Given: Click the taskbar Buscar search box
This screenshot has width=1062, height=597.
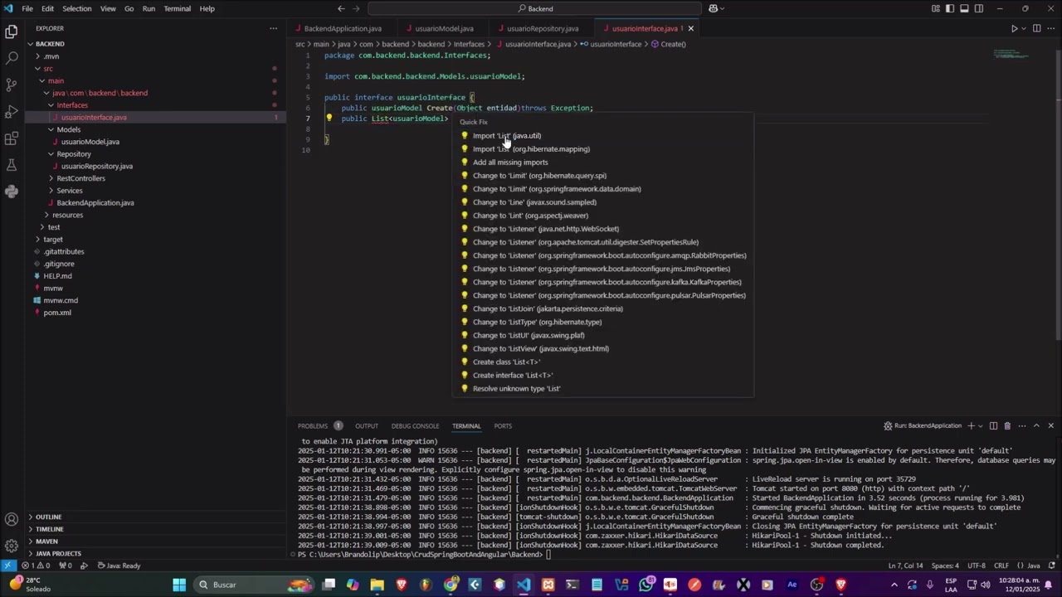Looking at the screenshot, I should pos(256,585).
